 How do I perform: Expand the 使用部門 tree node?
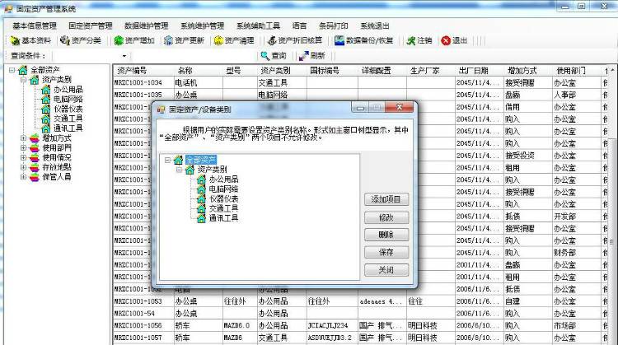click(23, 148)
